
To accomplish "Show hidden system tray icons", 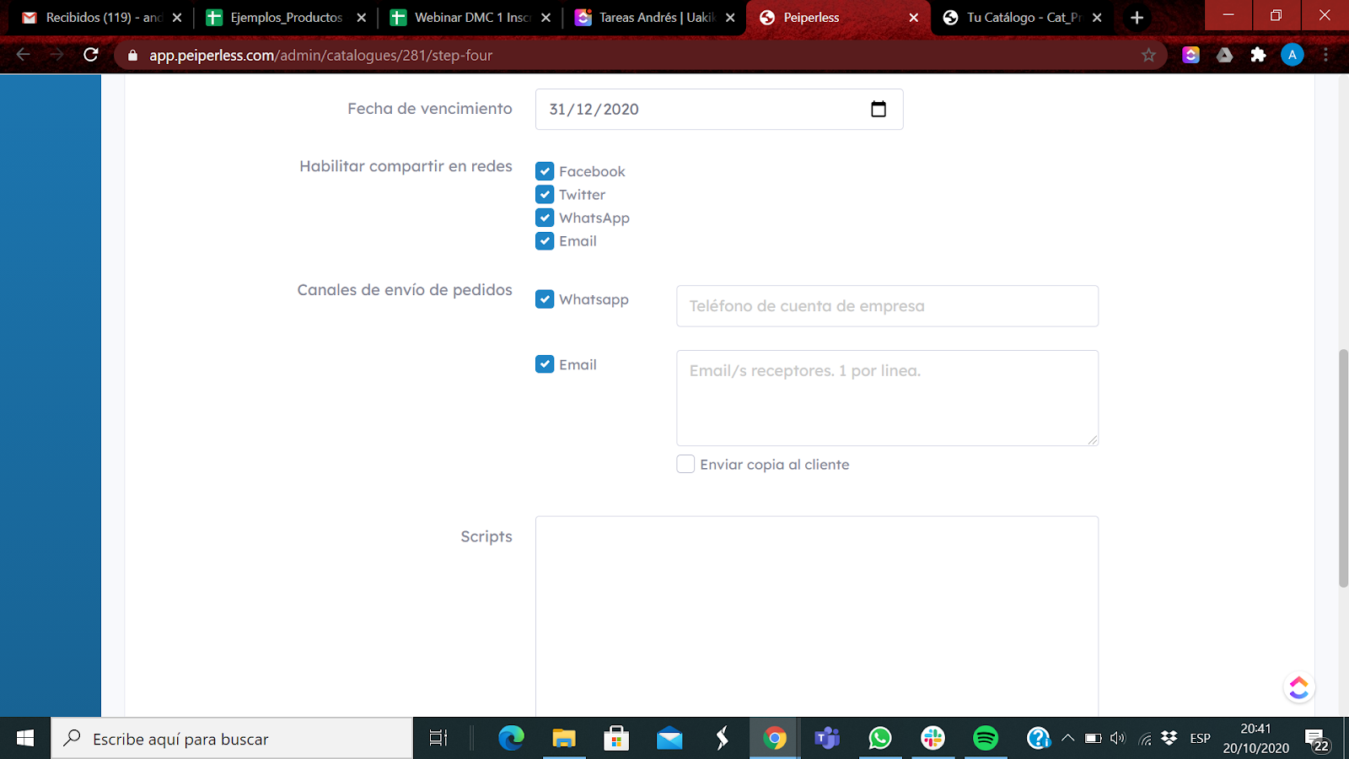I will tap(1067, 739).
